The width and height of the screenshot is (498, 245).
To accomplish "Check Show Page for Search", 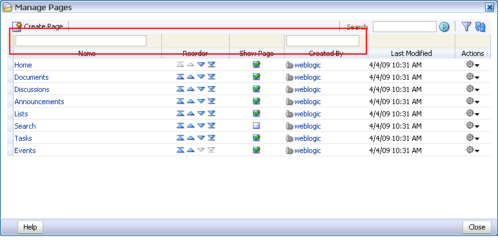I will click(256, 126).
